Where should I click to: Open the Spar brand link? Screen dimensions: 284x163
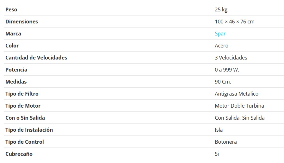click(x=220, y=34)
